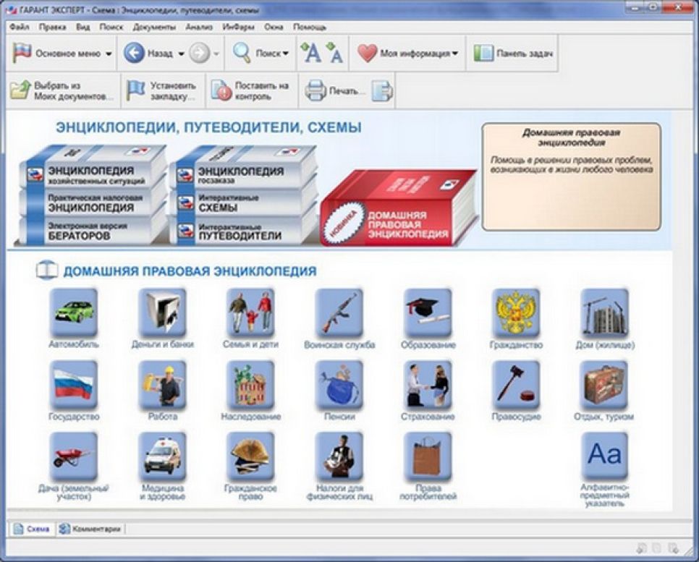
Task: Open the Анализ menu
Action: (x=199, y=27)
